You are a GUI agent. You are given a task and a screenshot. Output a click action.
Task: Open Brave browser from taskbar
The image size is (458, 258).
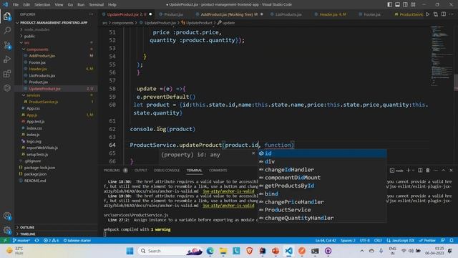click(x=250, y=251)
